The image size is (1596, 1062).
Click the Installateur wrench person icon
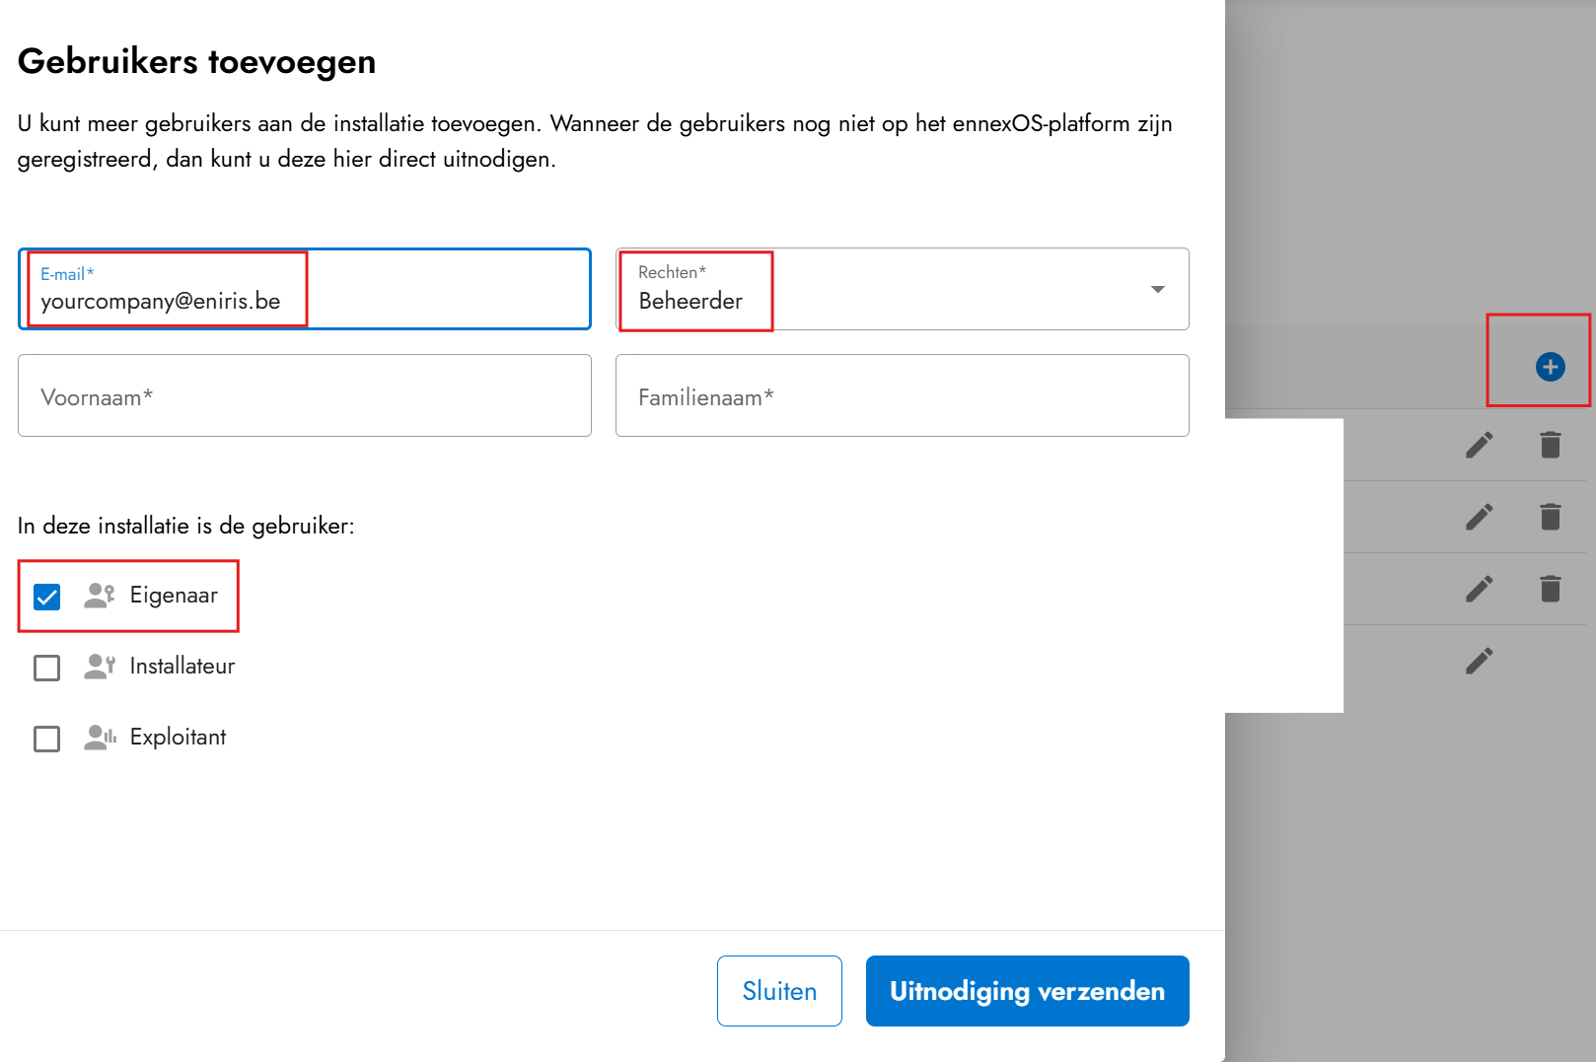click(x=99, y=667)
